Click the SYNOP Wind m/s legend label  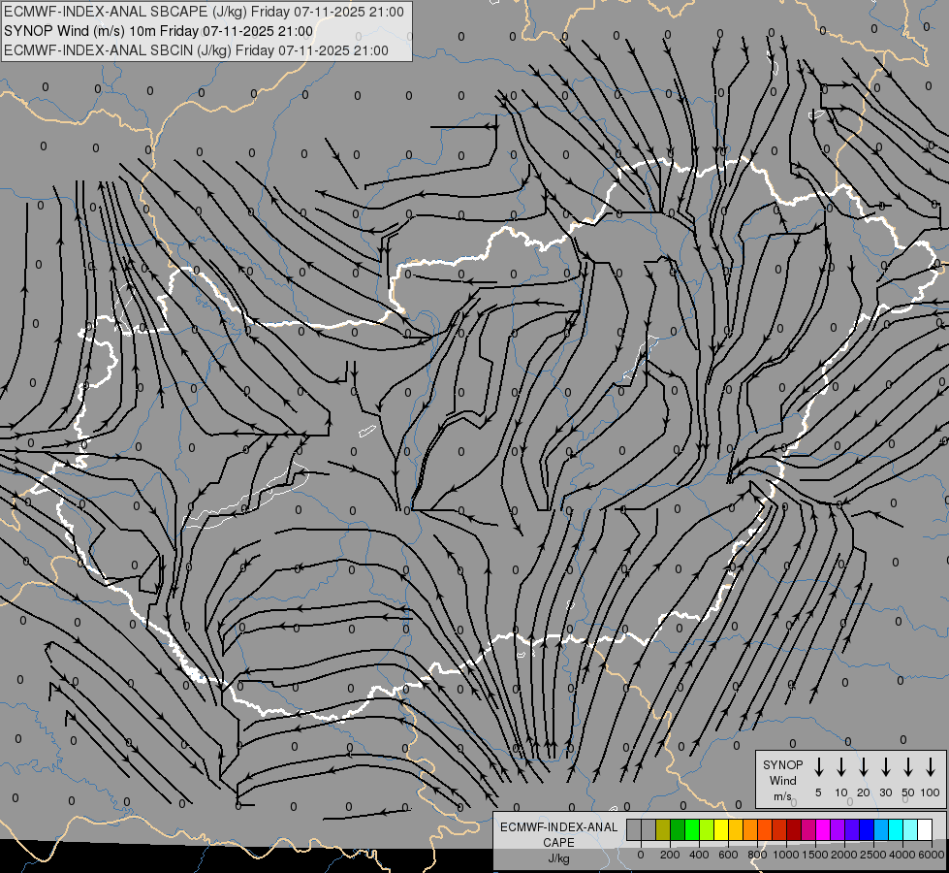782,780
